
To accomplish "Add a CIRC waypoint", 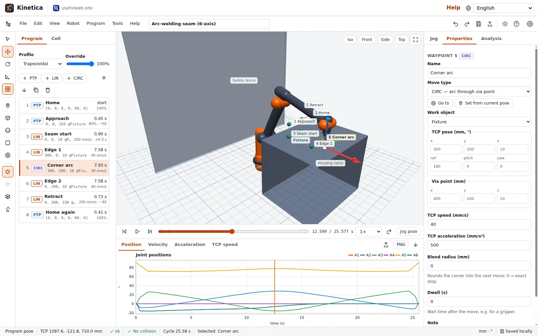I will [75, 78].
